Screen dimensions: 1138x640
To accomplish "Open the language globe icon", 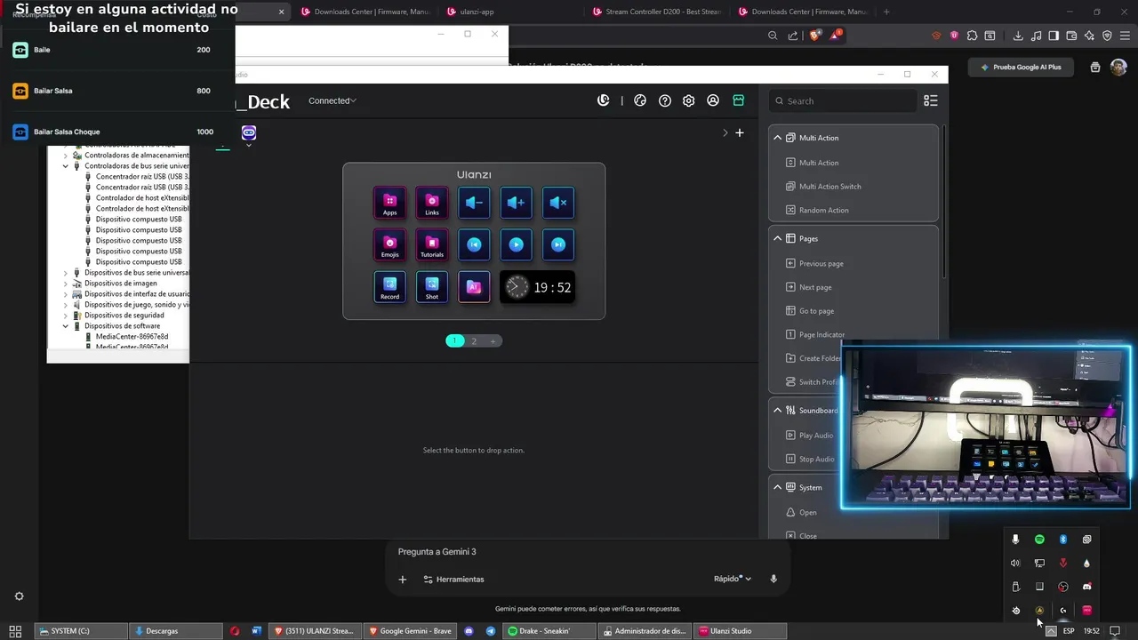I will click(639, 100).
